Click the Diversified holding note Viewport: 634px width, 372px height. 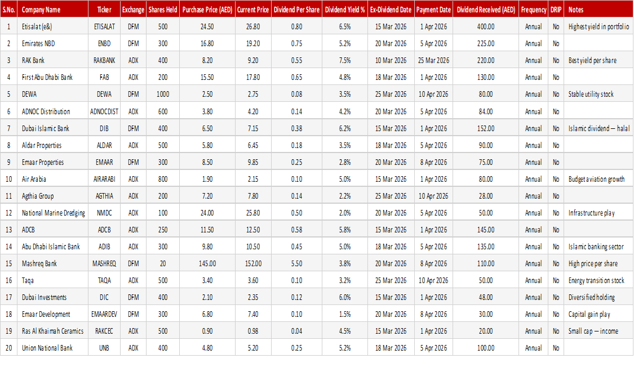click(x=598, y=297)
